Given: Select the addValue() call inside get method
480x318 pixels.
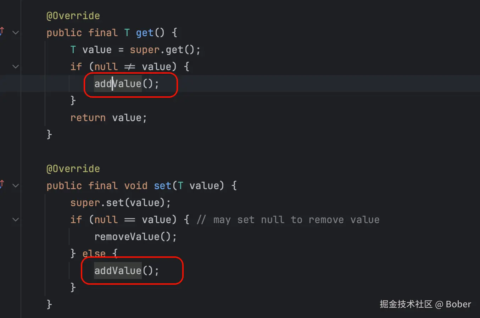Looking at the screenshot, I should pos(127,84).
